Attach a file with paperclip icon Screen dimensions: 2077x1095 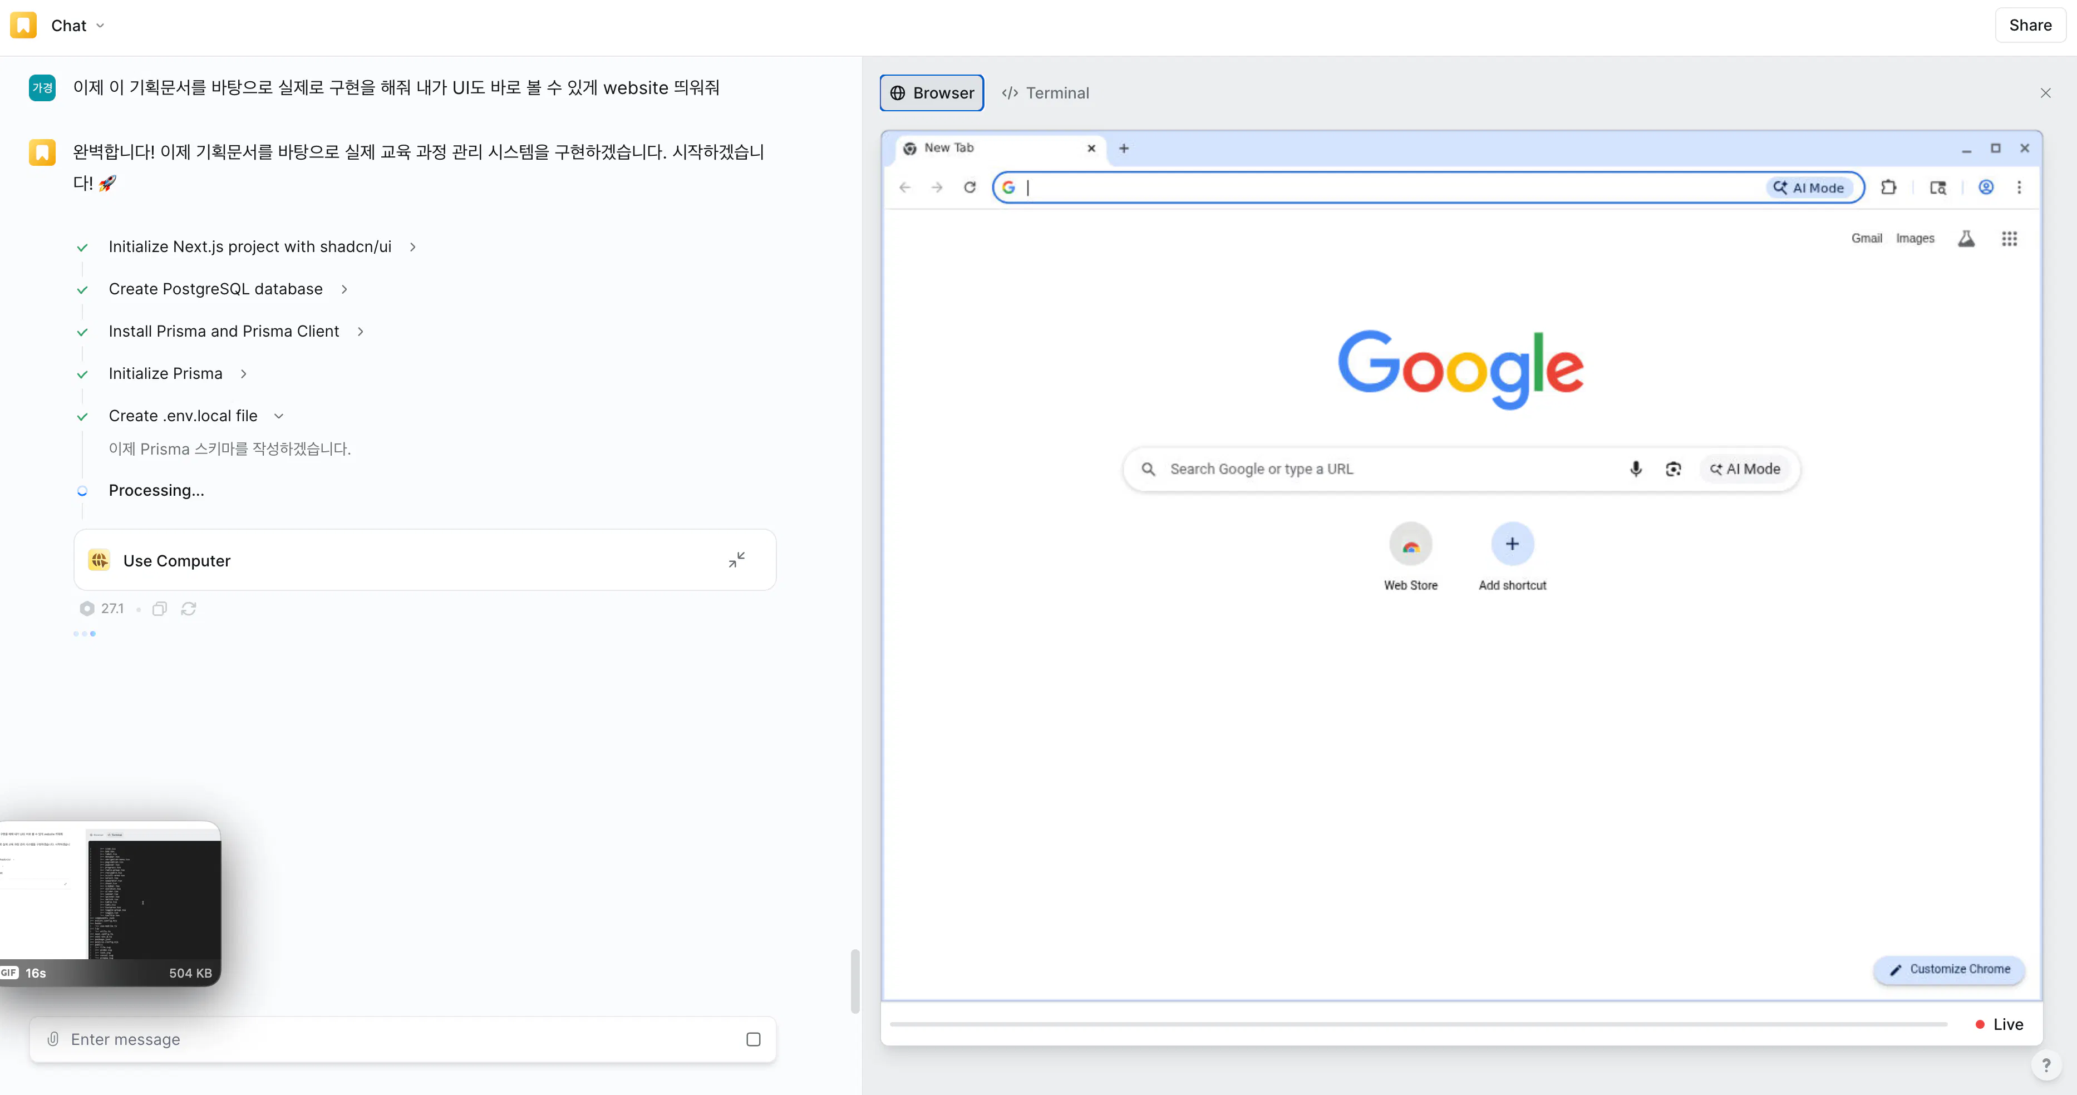pyautogui.click(x=53, y=1039)
